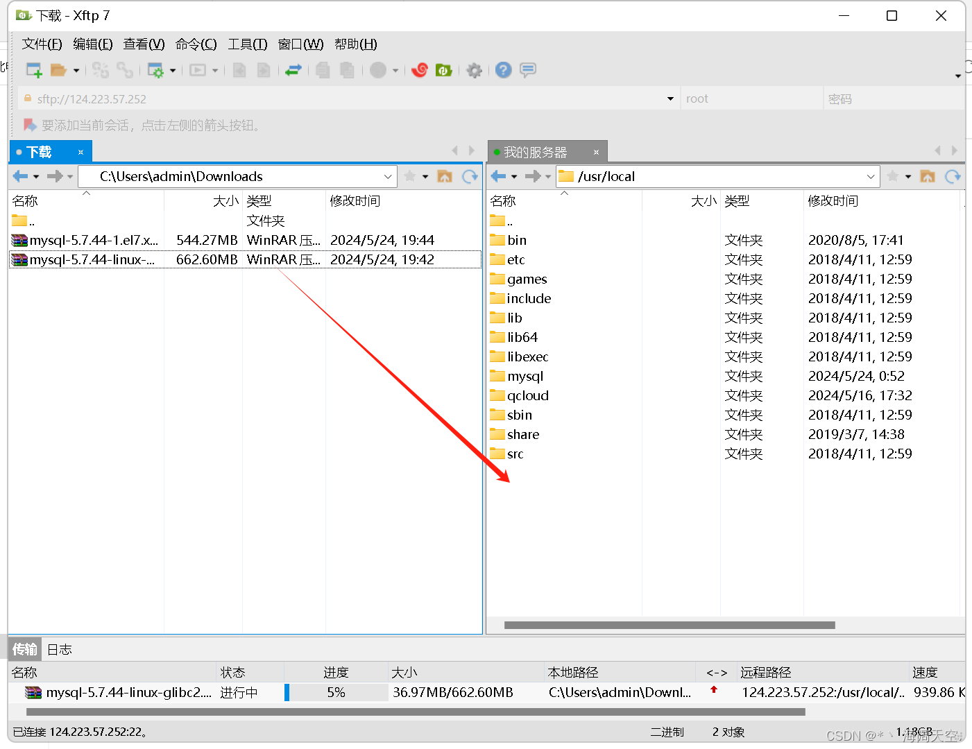This screenshot has width=972, height=749.
Task: Select the mysql-5.7.44-1.el7 file in local pane
Action: point(245,240)
